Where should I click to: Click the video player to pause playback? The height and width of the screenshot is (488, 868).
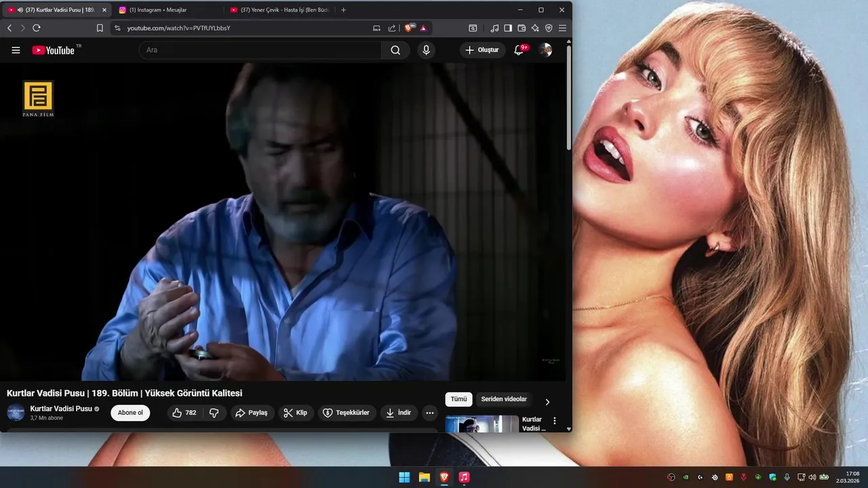click(283, 222)
